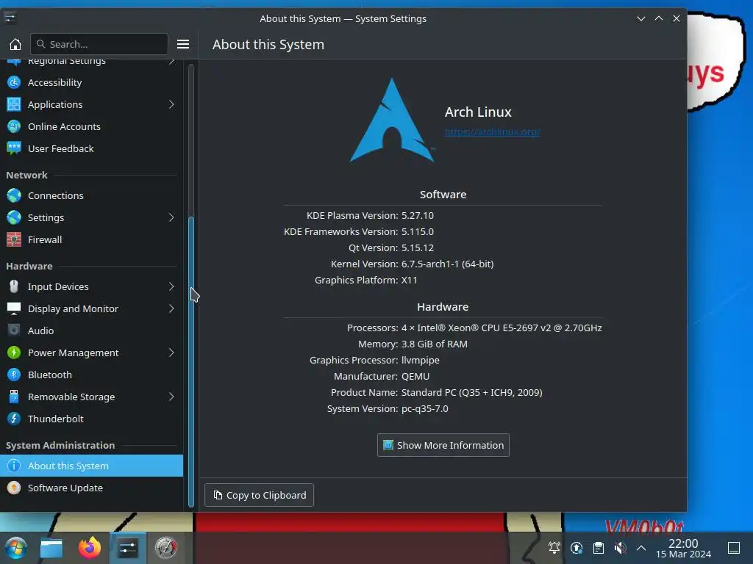
Task: Select the Bluetooth entry label
Action: [x=50, y=375]
